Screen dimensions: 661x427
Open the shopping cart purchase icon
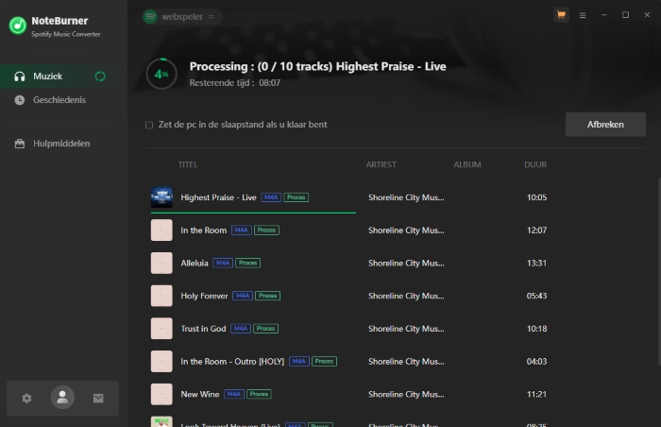tap(561, 15)
